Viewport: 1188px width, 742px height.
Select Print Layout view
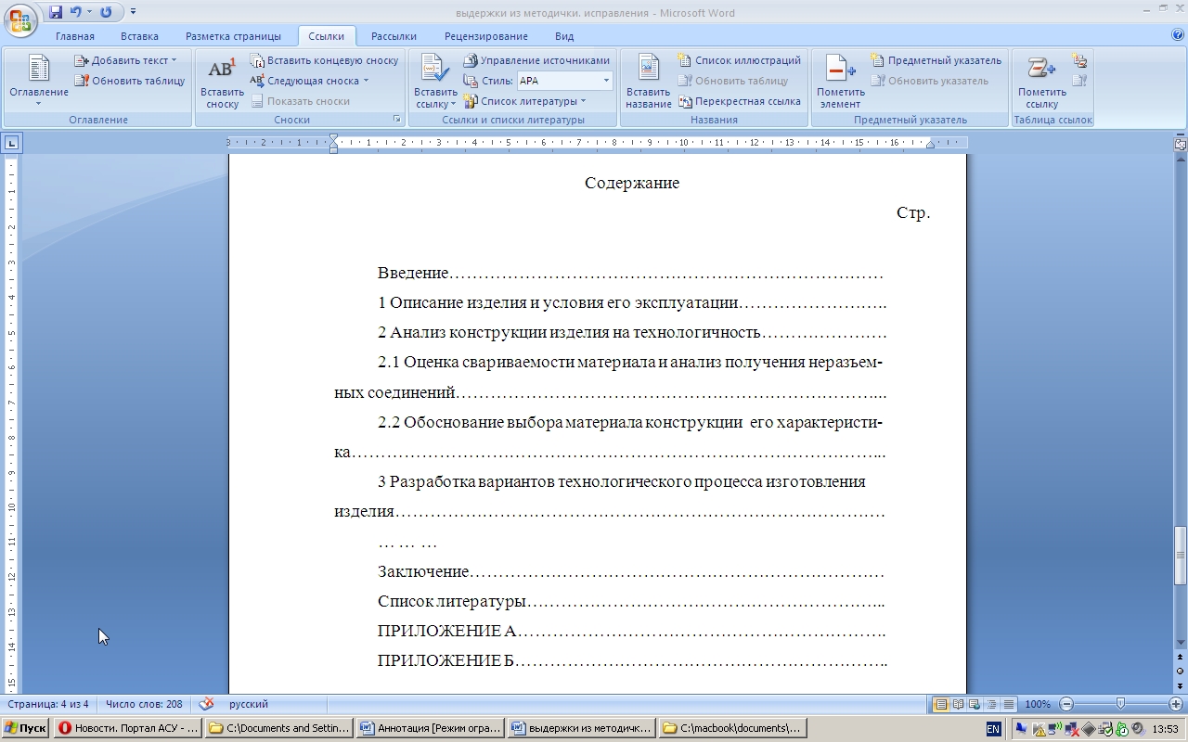[x=941, y=704]
